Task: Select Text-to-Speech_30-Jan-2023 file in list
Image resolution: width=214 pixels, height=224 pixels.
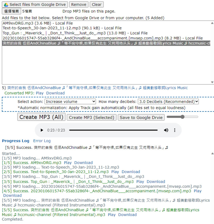Action: coord(106,28)
